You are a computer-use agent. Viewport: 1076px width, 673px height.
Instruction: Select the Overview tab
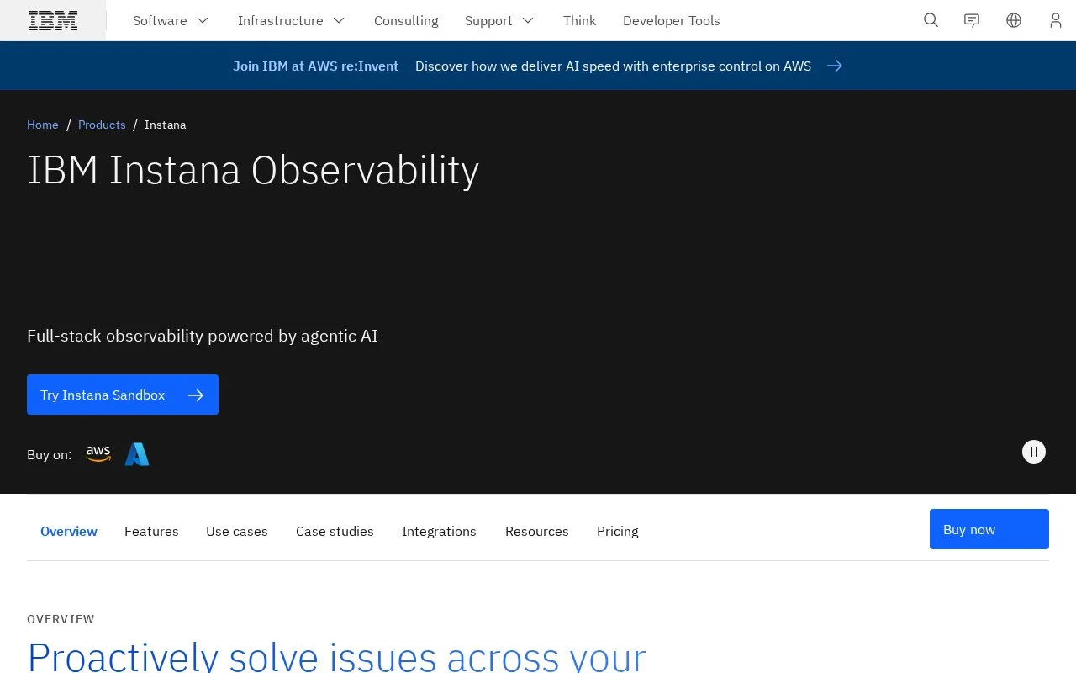69,531
